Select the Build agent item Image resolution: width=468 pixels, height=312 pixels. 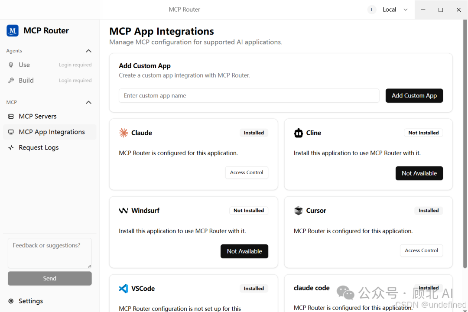(x=49, y=80)
